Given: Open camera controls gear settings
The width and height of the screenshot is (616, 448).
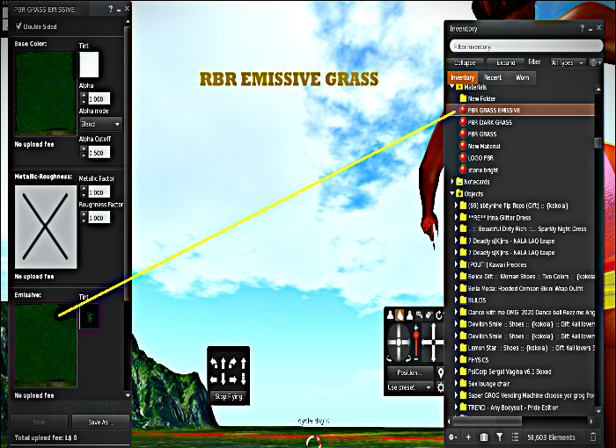Looking at the screenshot, I should (440, 387).
